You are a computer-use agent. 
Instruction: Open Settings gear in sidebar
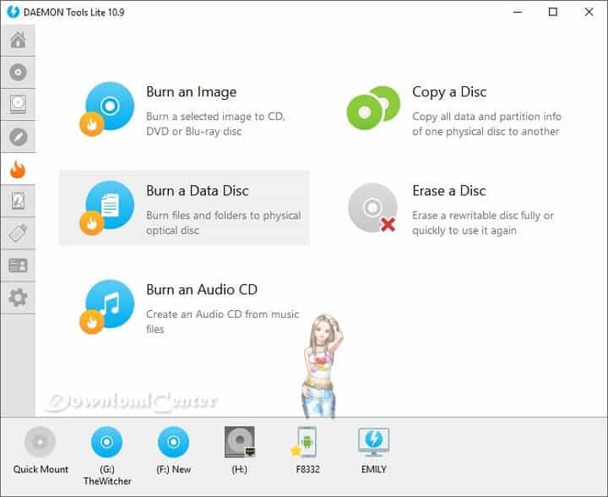(x=18, y=298)
